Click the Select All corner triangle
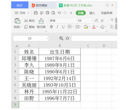The width and height of the screenshot is (130, 110). tap(16, 46)
